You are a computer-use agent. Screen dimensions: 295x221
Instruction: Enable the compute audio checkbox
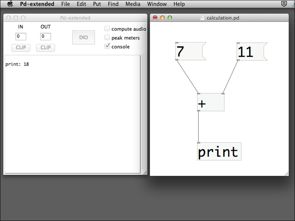[107, 29]
